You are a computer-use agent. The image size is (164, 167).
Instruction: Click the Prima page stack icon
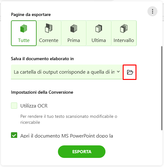[74, 29]
